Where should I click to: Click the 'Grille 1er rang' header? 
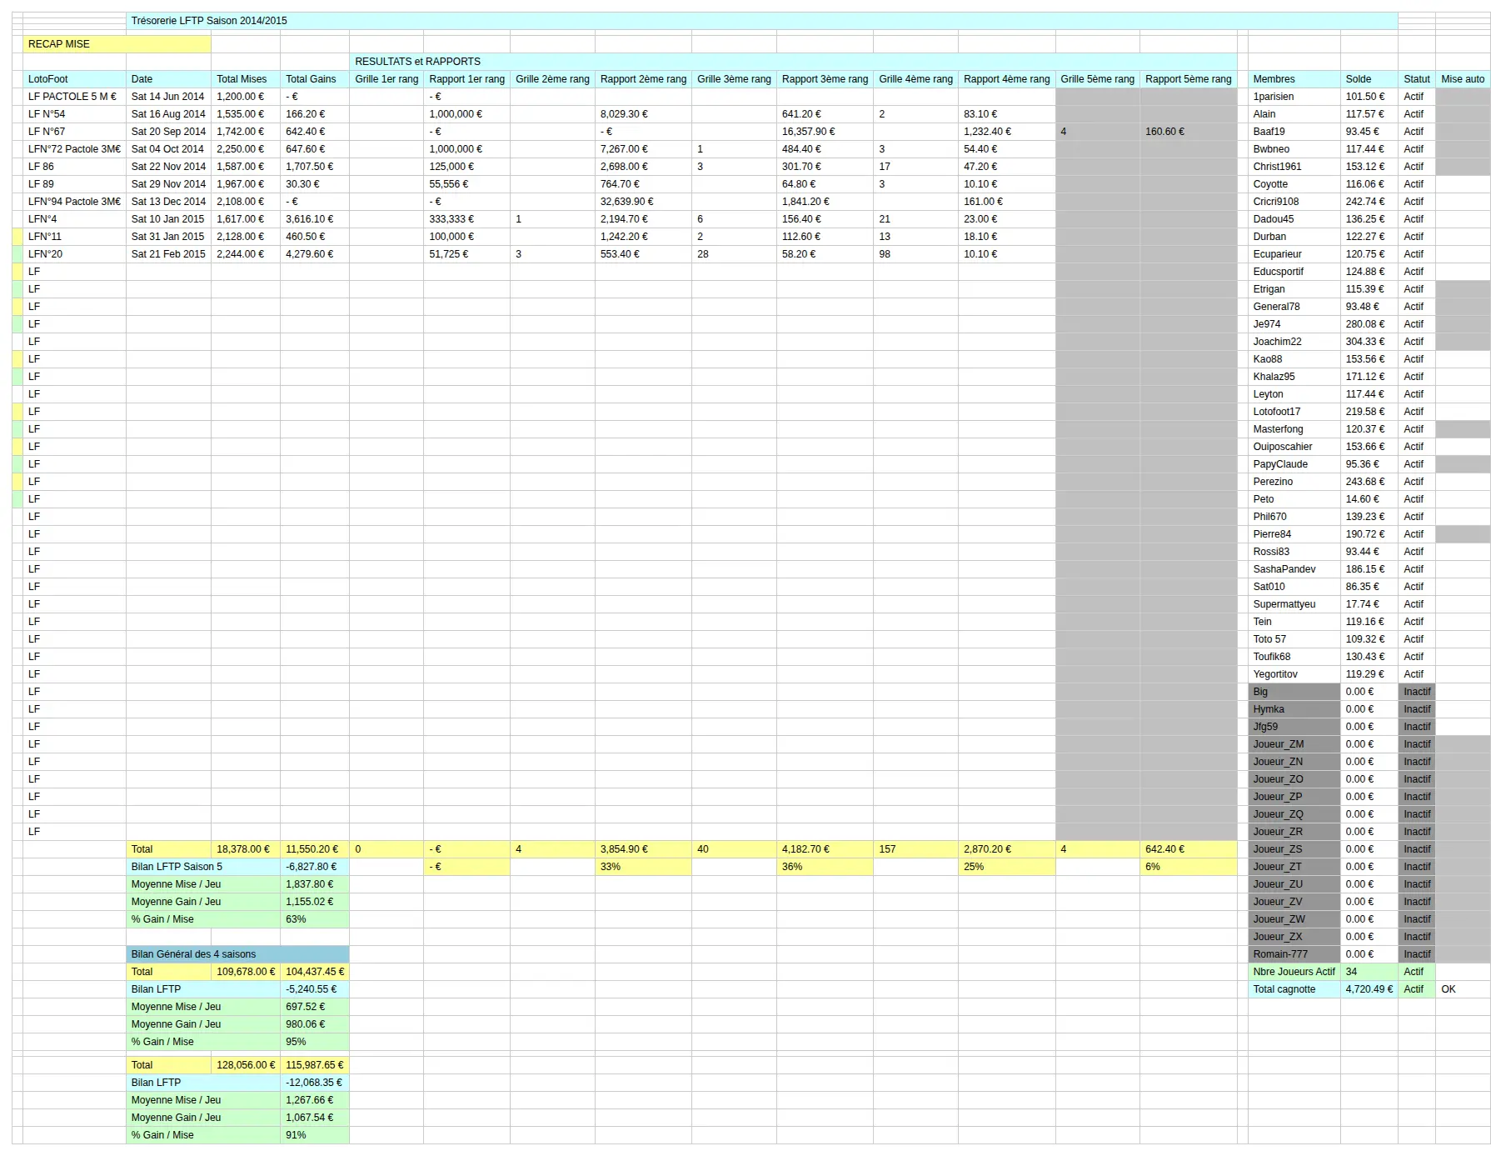point(386,79)
